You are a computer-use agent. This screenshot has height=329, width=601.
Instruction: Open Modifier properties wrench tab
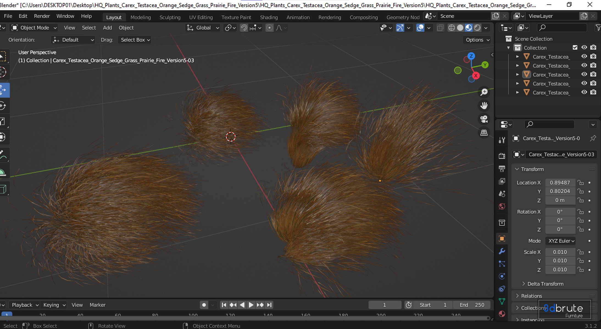502,251
